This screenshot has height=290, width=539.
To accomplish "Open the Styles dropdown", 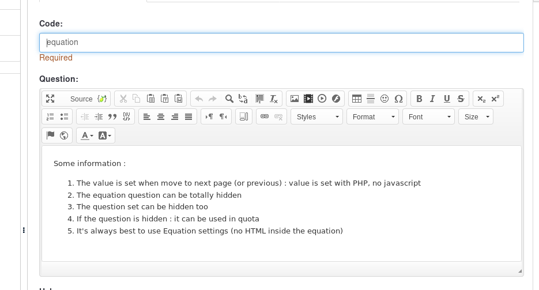I will pyautogui.click(x=317, y=116).
